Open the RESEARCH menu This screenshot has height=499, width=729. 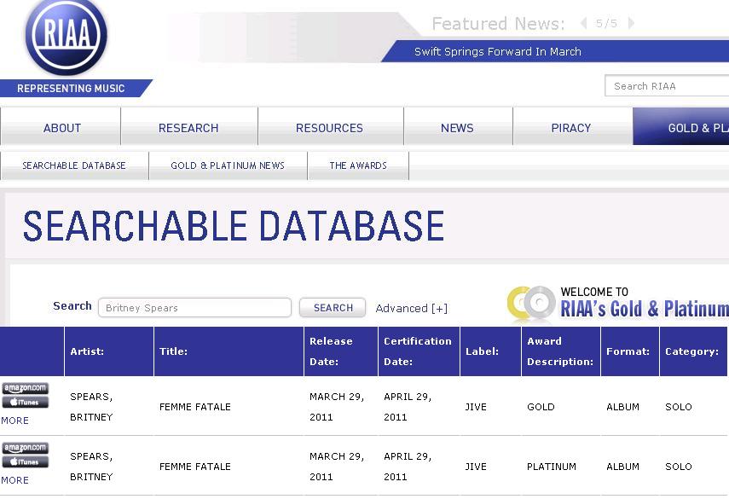click(x=188, y=126)
